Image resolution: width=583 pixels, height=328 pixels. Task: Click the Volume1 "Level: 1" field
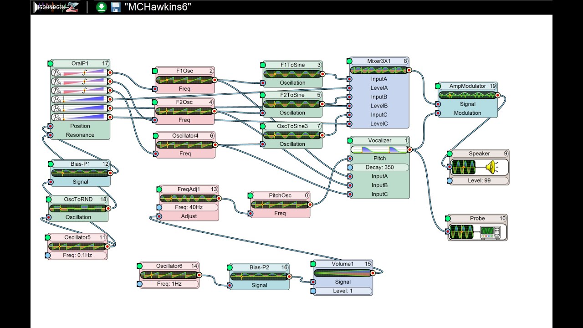(x=343, y=291)
